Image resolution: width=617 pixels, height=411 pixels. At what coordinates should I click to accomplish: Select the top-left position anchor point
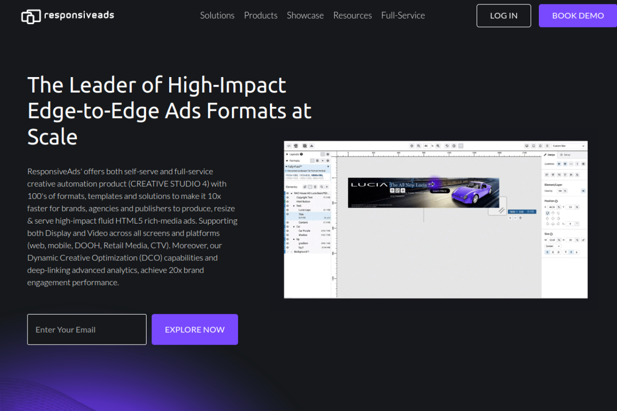click(x=548, y=212)
